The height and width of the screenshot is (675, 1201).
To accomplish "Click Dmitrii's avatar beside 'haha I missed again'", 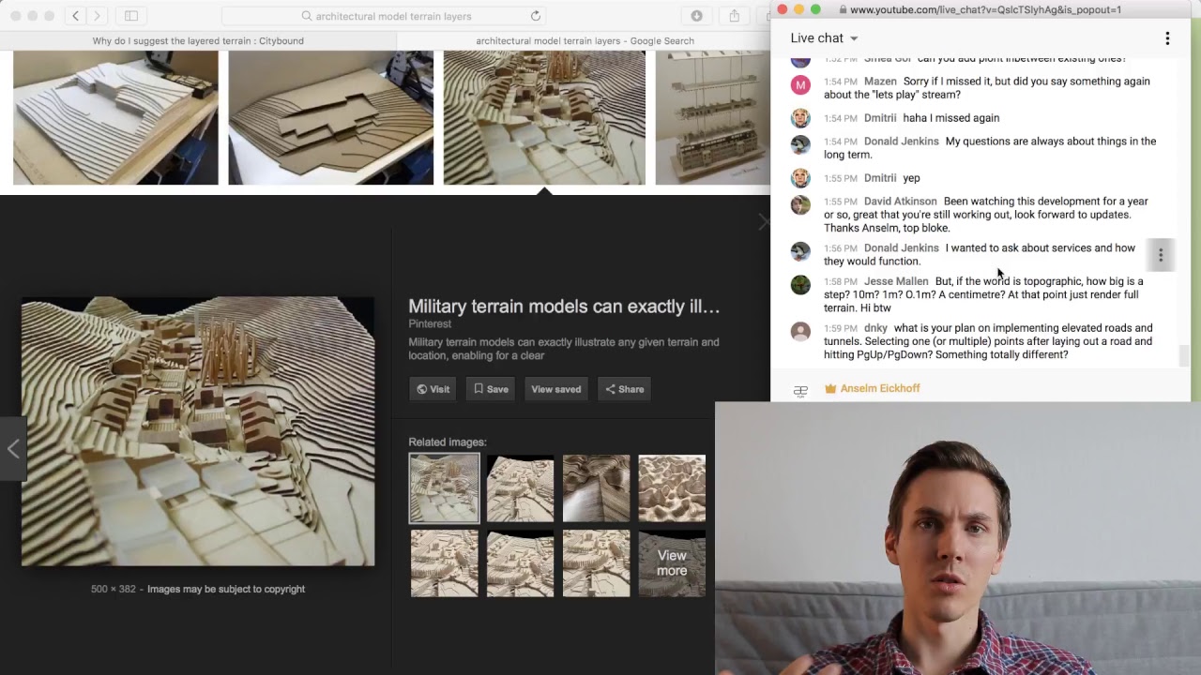I will (x=800, y=118).
